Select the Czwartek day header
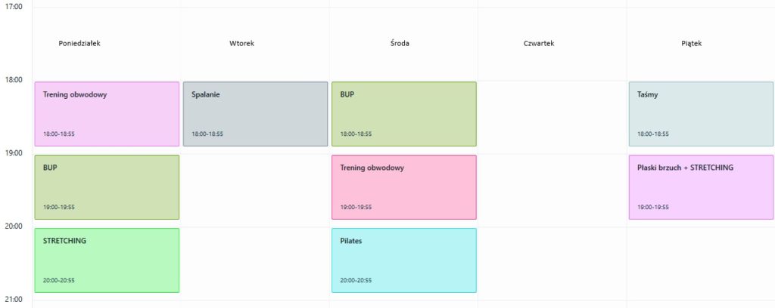 (539, 44)
